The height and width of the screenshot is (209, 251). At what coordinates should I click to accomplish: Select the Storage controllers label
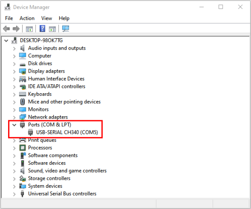pyautogui.click(x=49, y=178)
